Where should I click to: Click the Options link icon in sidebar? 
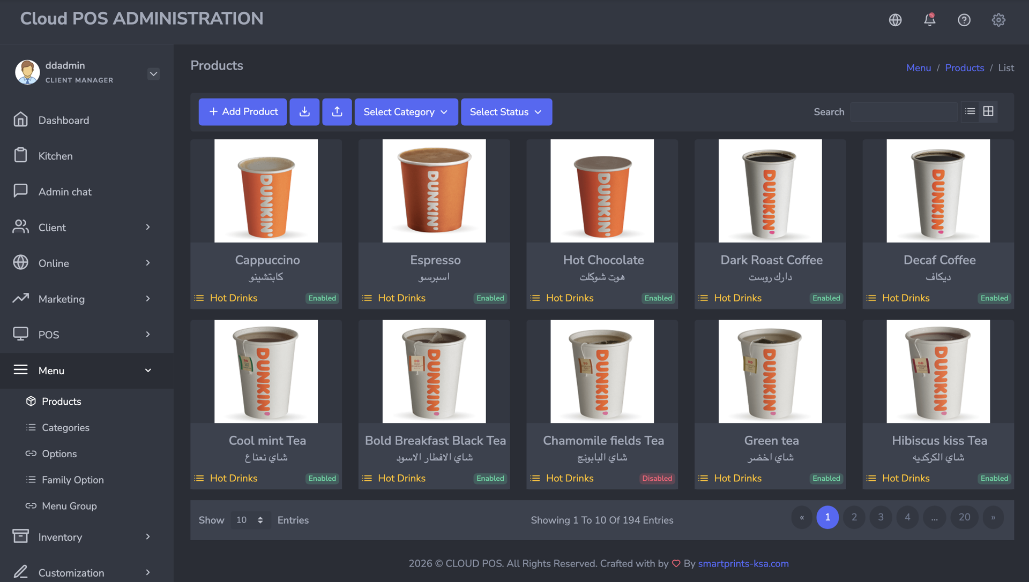(31, 453)
